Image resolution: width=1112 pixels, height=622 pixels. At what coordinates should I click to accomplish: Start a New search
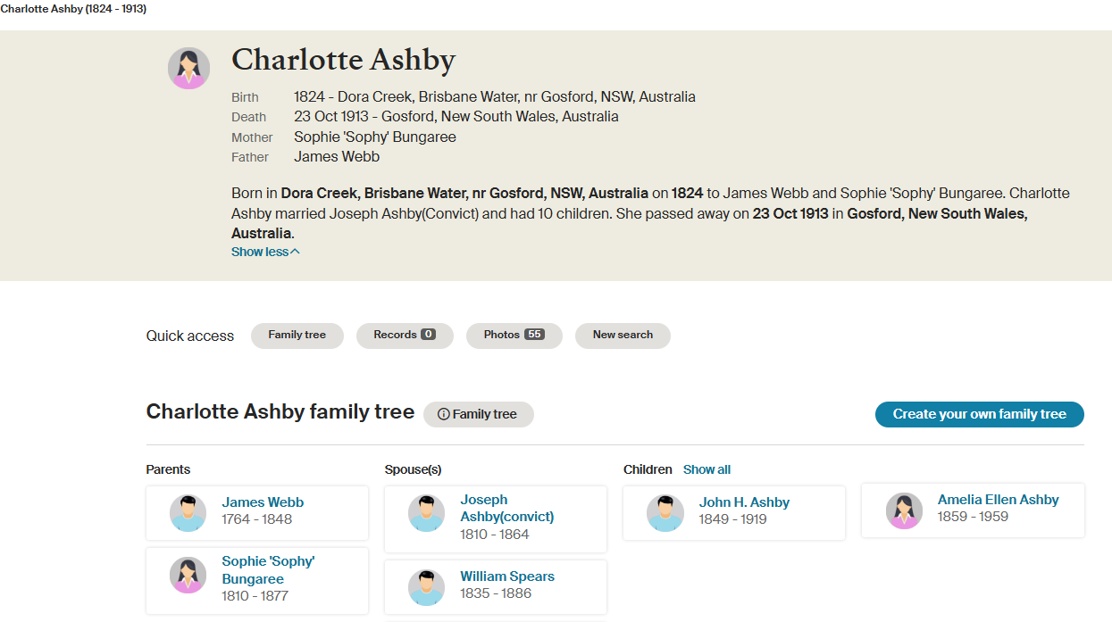(x=623, y=336)
